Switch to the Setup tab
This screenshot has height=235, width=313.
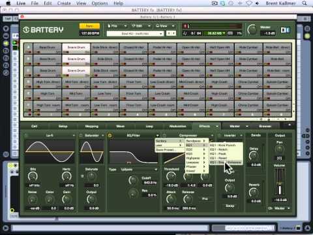[x=63, y=126]
